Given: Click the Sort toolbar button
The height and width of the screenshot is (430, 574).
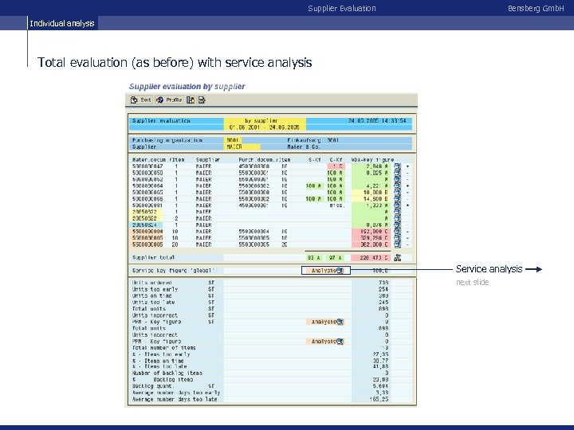Looking at the screenshot, I should coord(141,100).
